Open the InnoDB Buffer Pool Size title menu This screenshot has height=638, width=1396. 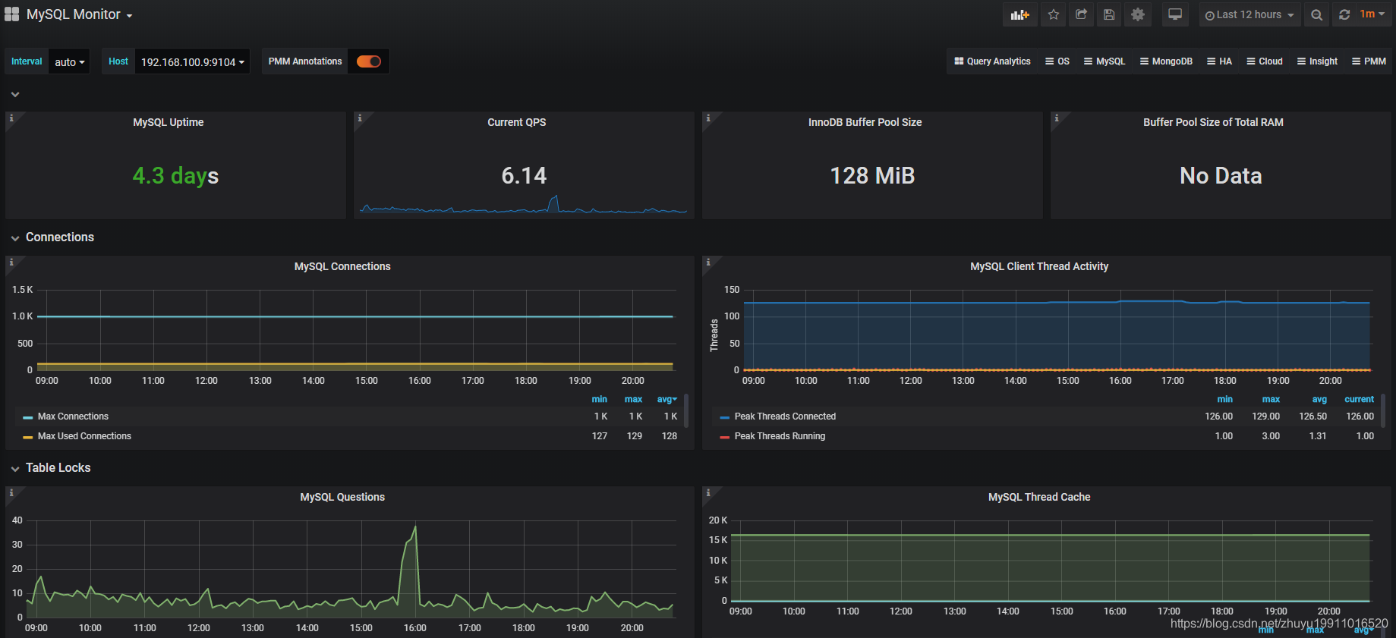pos(865,122)
